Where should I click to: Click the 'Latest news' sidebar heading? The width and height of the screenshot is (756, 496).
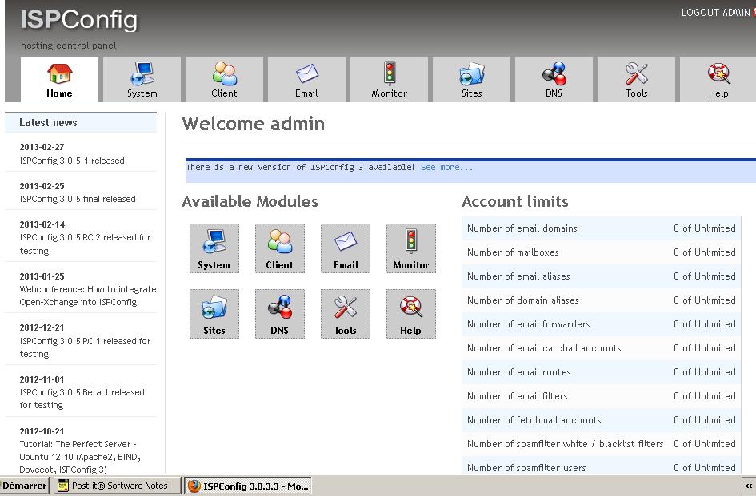(x=48, y=122)
